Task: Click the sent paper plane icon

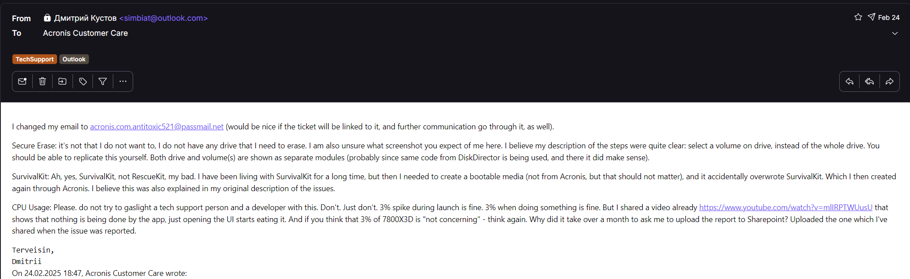Action: coord(872,17)
